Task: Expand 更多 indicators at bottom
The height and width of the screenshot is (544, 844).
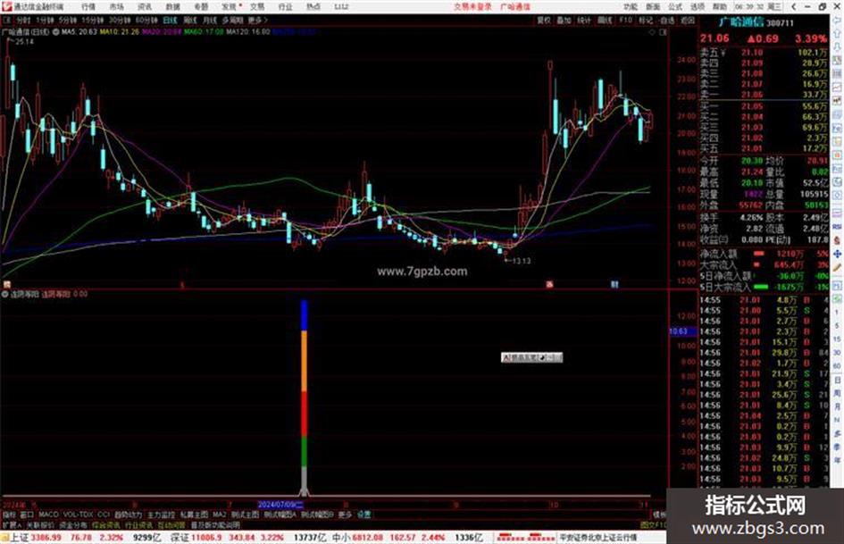Action: click(345, 515)
